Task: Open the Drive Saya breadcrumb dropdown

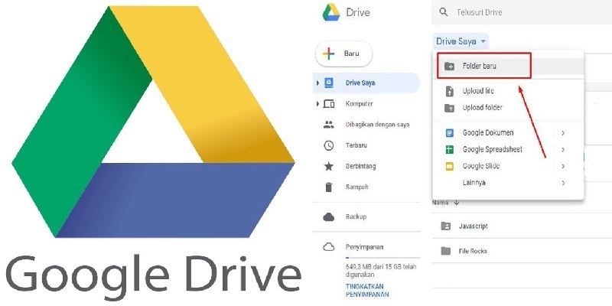Action: click(x=461, y=41)
